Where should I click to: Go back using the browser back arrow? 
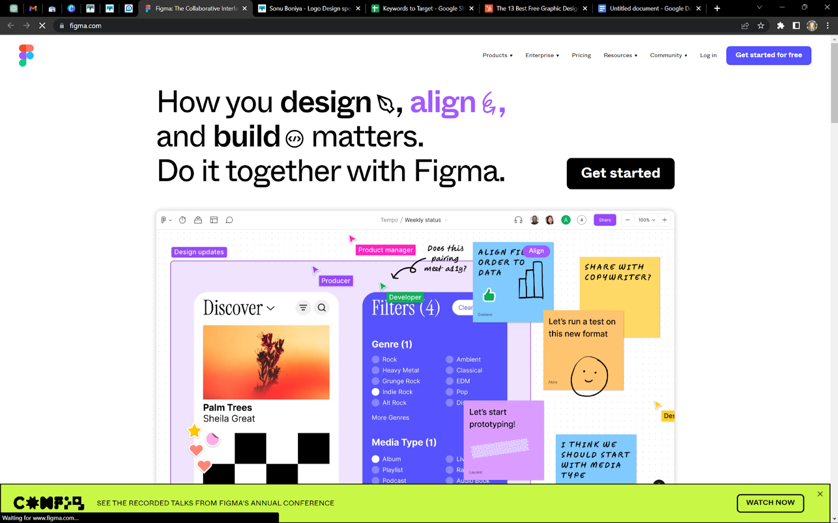[10, 26]
